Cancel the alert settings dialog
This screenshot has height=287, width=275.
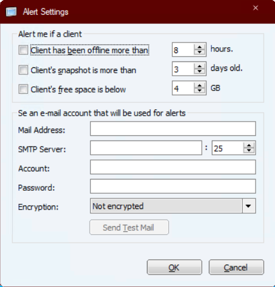pos(236,267)
